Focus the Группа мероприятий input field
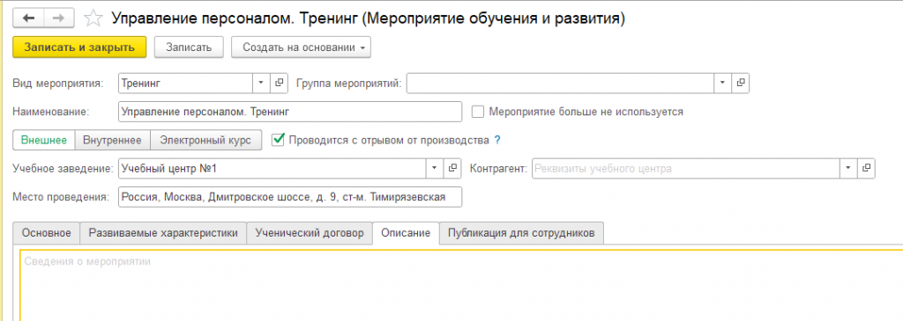Viewport: 903px width, 321px height. pyautogui.click(x=560, y=84)
